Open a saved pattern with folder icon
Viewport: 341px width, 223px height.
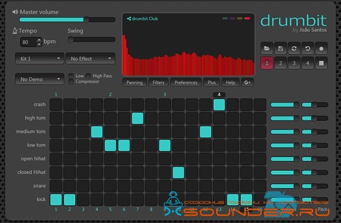click(x=267, y=48)
